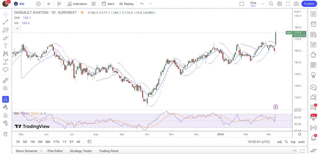Open the alerts clock icon in right sidebar
This screenshot has width=318, height=154.
(313, 24)
